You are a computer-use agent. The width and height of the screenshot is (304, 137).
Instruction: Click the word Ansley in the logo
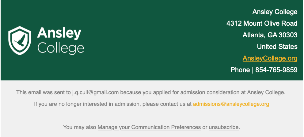(x=59, y=33)
